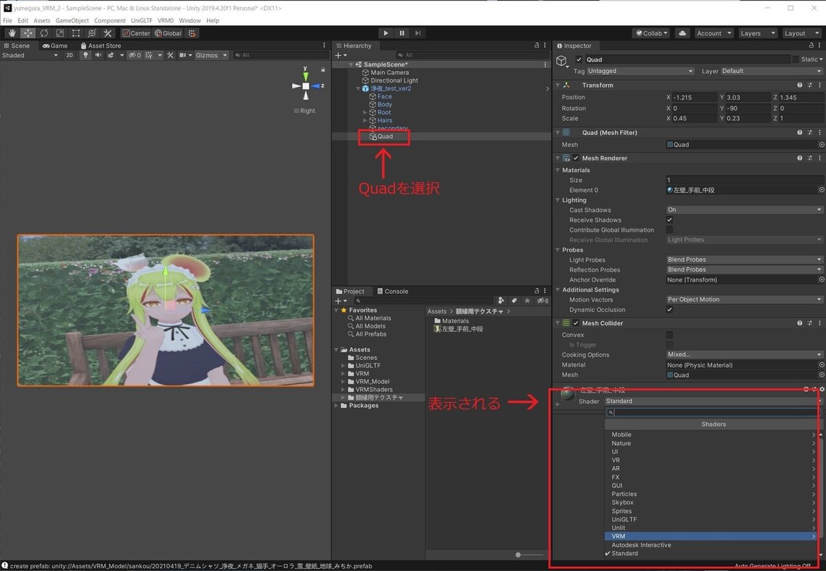826x571 pixels.
Task: Open the Layer Default dropdown
Action: (772, 71)
